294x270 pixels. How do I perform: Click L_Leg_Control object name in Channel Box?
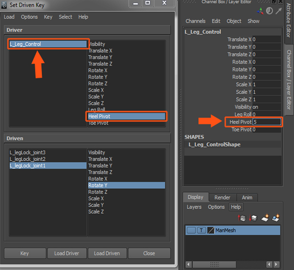[x=203, y=32]
